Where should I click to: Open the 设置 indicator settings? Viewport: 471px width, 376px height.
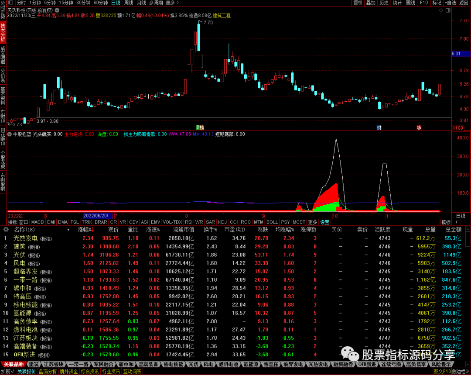(325, 222)
